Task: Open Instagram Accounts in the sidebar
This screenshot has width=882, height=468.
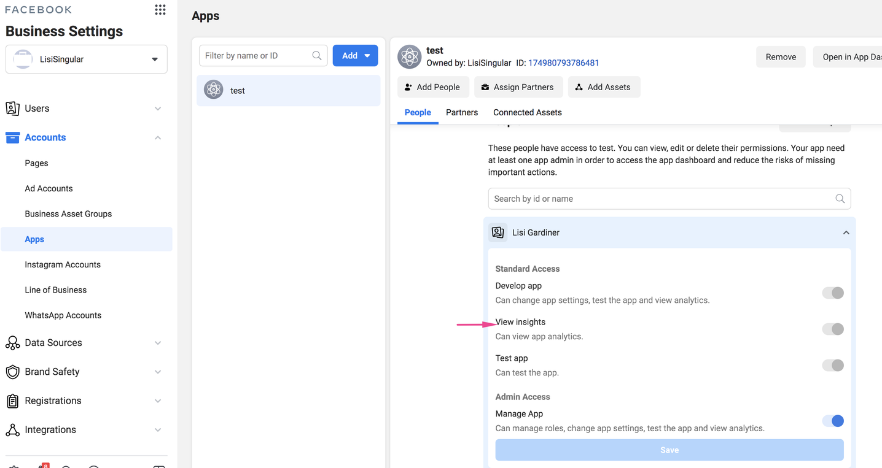Action: pyautogui.click(x=63, y=264)
